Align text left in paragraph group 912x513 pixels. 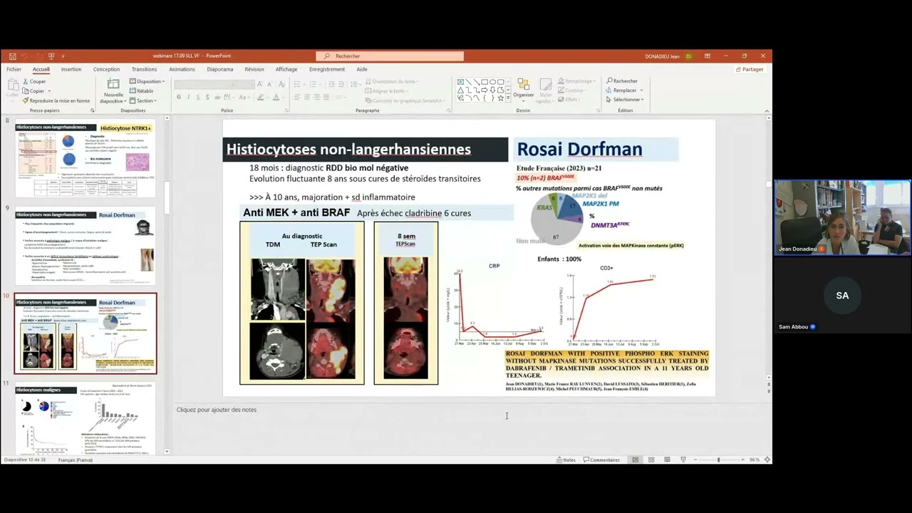(x=297, y=97)
